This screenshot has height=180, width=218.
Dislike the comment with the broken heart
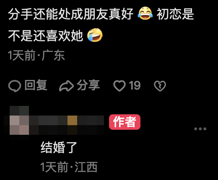click(x=160, y=86)
